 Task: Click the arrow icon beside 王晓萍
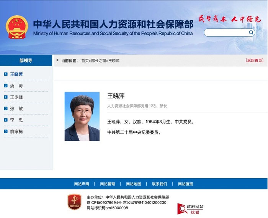tap(6, 74)
